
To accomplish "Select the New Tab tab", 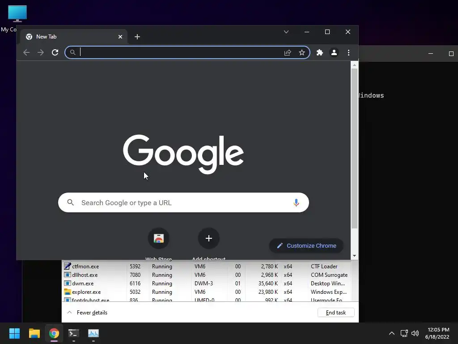I will click(x=74, y=37).
